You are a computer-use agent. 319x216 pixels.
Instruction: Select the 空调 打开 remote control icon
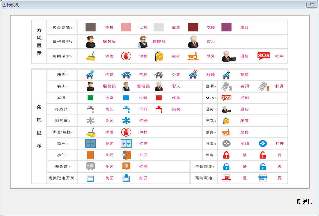263,86
